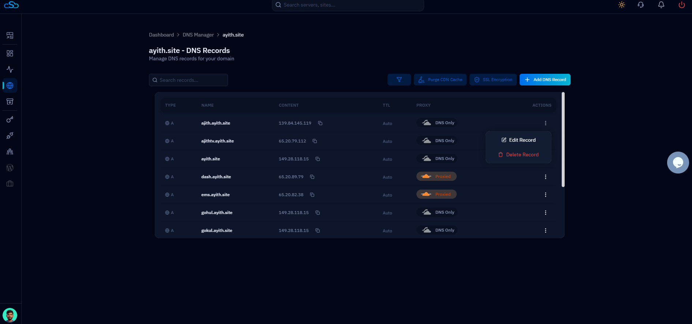Image resolution: width=692 pixels, height=324 pixels.
Task: Go to Dashboard breadcrumb link
Action: click(161, 35)
